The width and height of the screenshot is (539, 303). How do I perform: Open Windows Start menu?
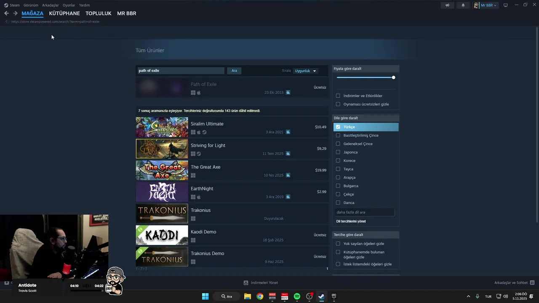pyautogui.click(x=205, y=296)
